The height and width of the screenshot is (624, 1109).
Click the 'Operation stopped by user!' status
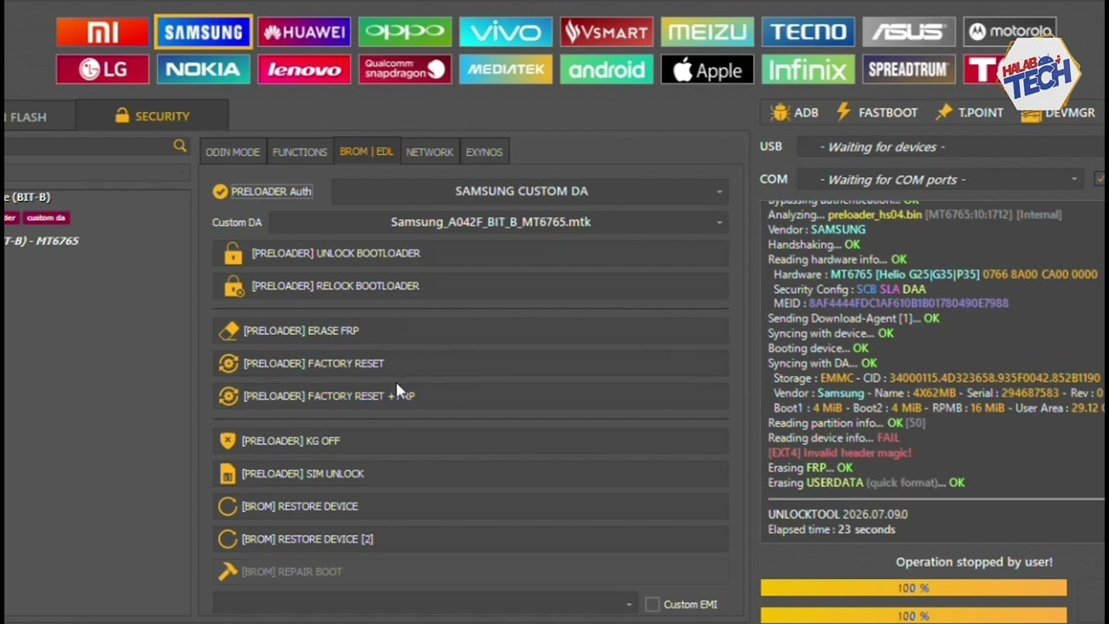click(974, 562)
